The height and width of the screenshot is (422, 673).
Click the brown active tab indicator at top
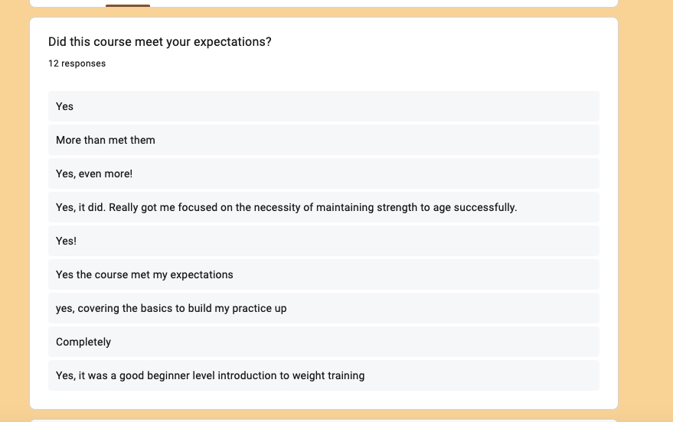[128, 5]
